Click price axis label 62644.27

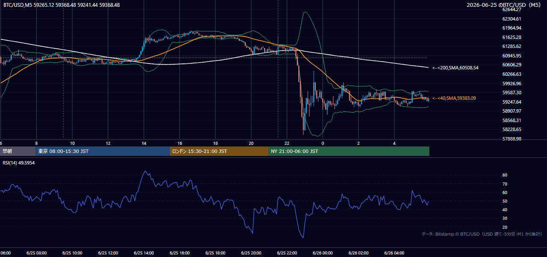coord(511,9)
